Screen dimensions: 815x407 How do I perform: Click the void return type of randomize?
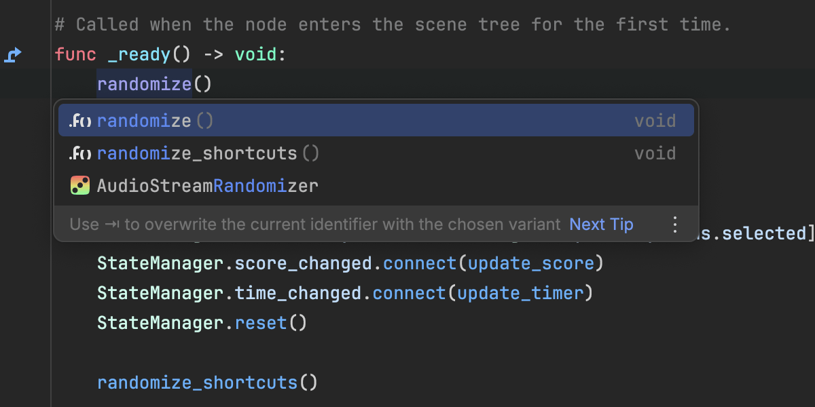(x=655, y=121)
